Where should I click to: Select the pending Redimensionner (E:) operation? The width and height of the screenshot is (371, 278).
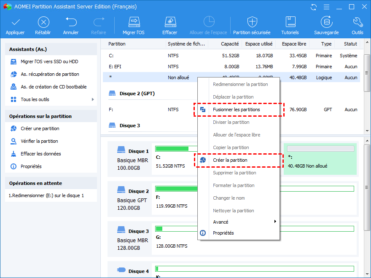pos(46,195)
